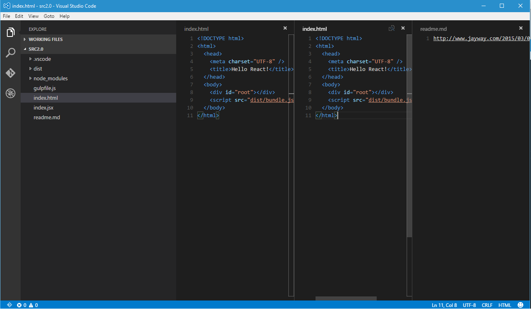The width and height of the screenshot is (531, 309).
Task: Click the active editor's horizontal scrollbar
Action: tap(346, 298)
